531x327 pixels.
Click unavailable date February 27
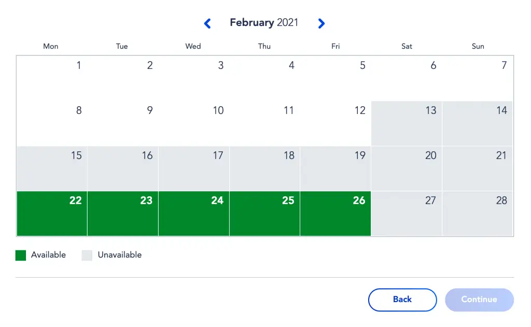coord(407,214)
